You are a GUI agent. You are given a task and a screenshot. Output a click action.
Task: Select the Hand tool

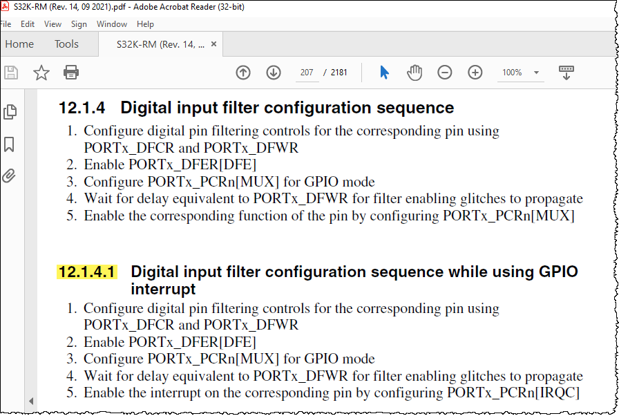(x=415, y=72)
